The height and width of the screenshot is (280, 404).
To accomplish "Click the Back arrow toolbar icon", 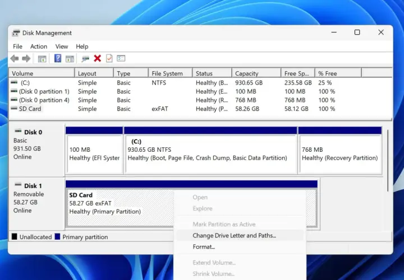I will pos(15,59).
